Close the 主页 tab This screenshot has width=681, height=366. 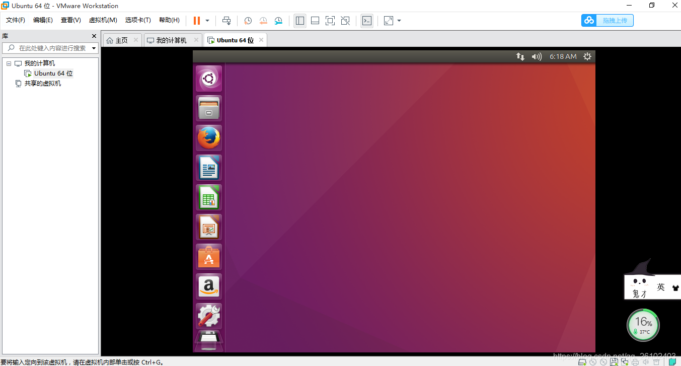[136, 40]
